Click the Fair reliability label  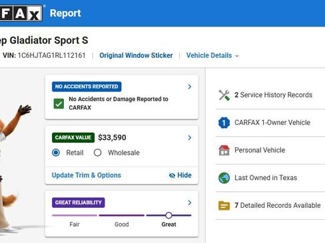[x=75, y=224]
